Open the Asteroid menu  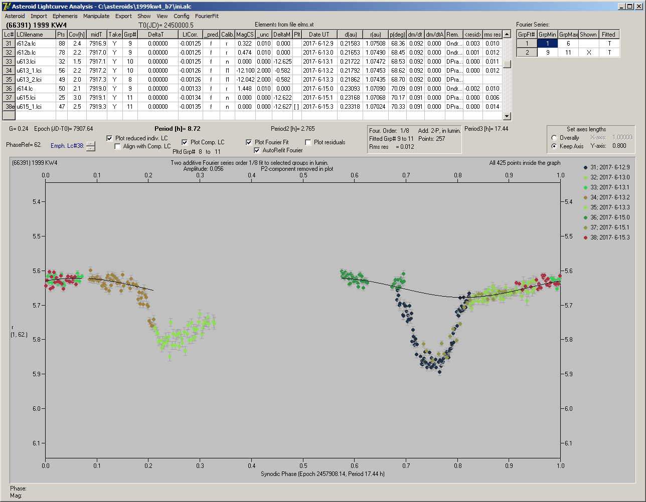(x=15, y=16)
